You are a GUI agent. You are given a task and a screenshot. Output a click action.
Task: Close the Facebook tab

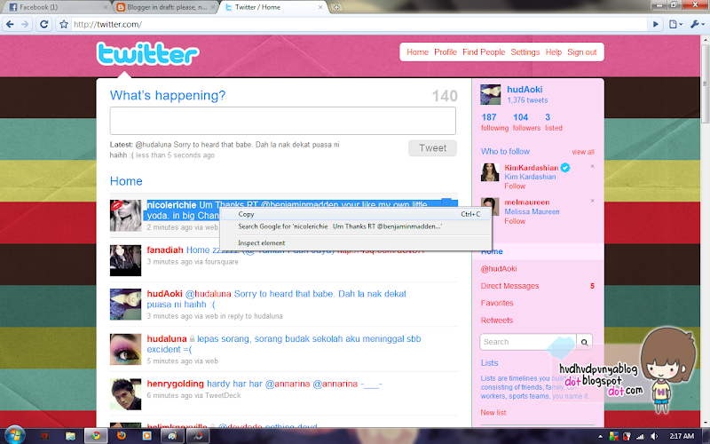pyautogui.click(x=105, y=7)
